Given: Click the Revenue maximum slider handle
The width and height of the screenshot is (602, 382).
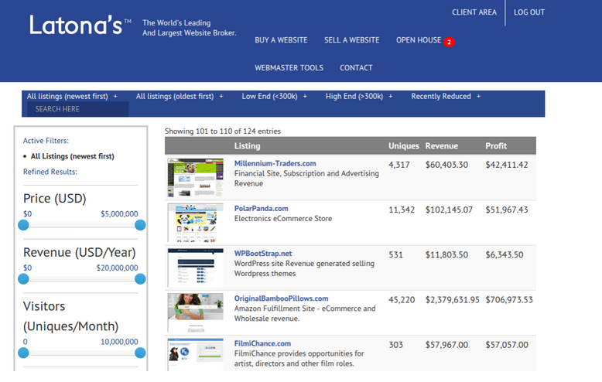Looking at the screenshot, I should point(140,279).
